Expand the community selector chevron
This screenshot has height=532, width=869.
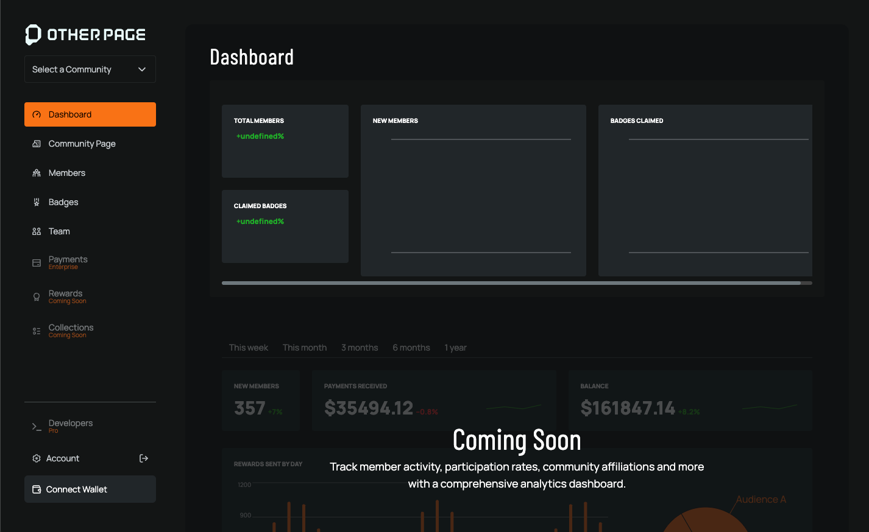click(142, 69)
